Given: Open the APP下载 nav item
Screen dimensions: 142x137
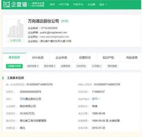Looking at the screenshot, I should click(64, 5).
